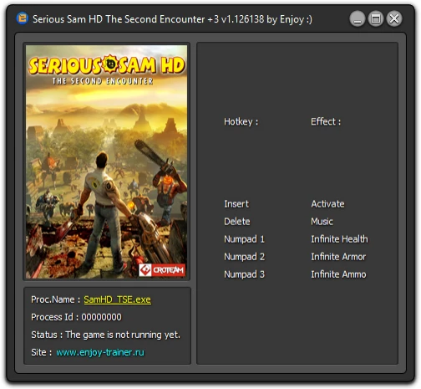Visit the www.enjoy-trainer.ru site link
This screenshot has width=421, height=389.
tap(100, 352)
